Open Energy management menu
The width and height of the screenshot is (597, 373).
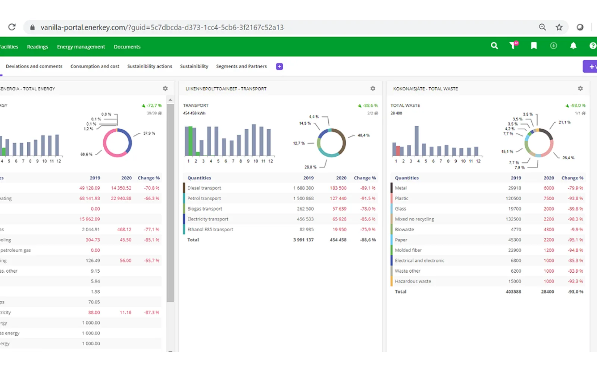81,47
